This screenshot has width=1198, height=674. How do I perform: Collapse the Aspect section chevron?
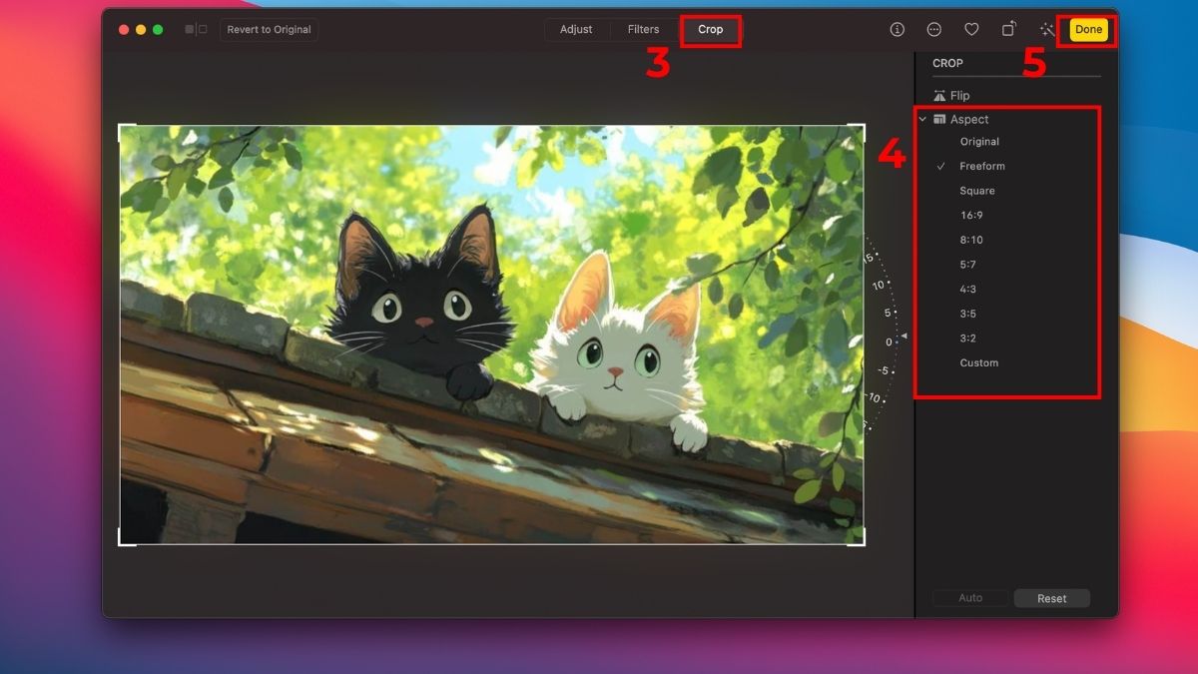(922, 119)
